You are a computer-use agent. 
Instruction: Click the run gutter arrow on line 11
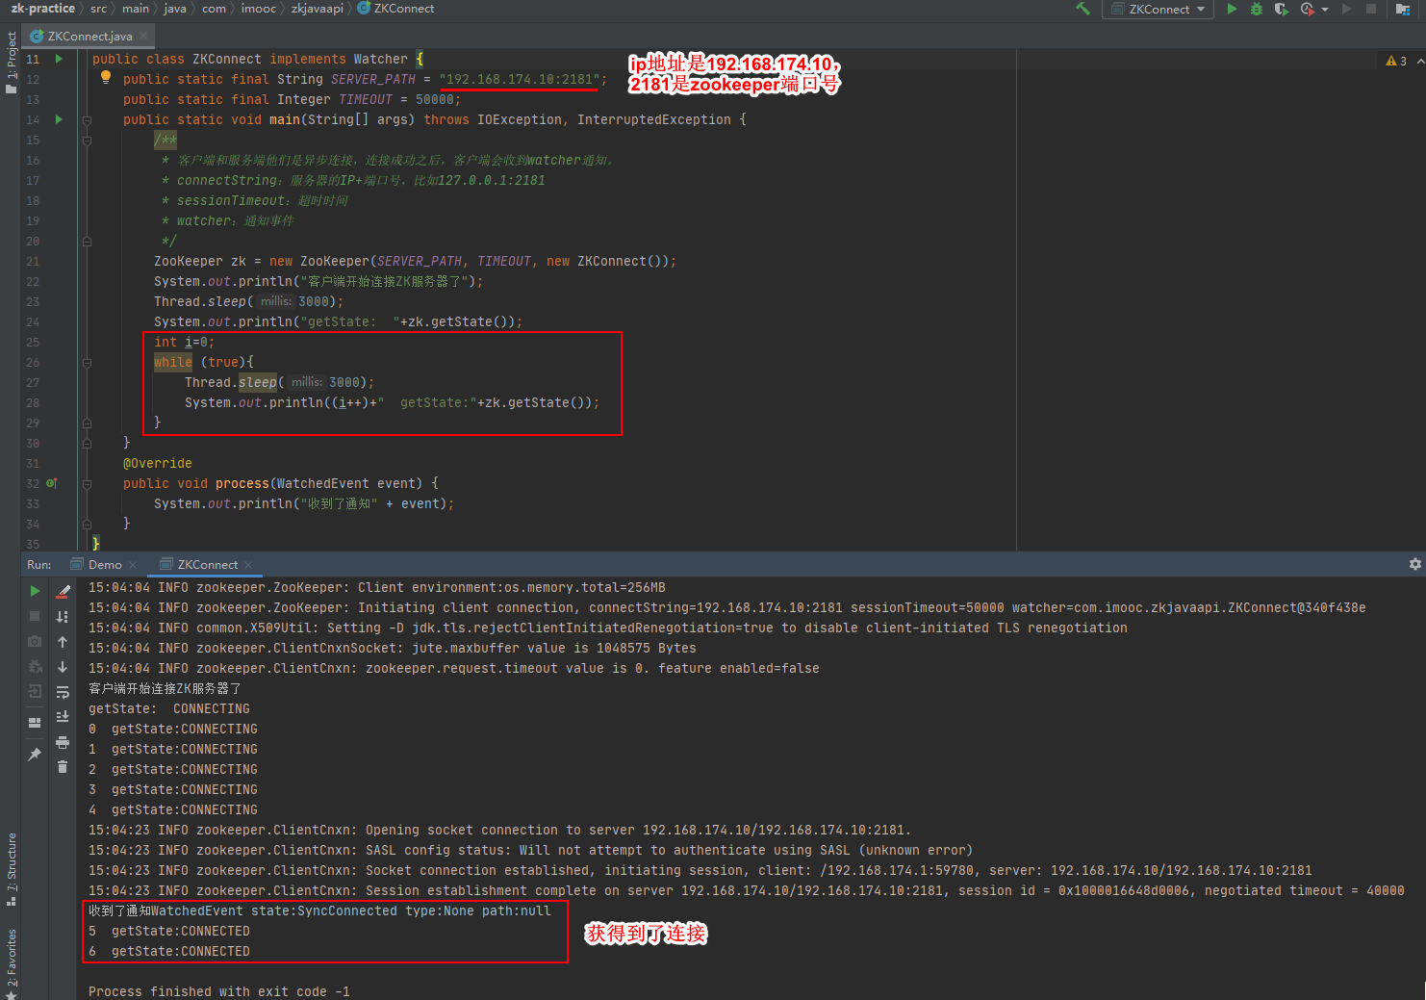click(59, 59)
